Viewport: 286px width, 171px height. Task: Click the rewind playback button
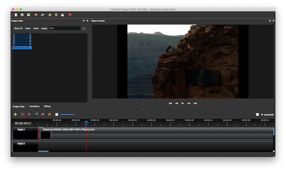coord(177,104)
